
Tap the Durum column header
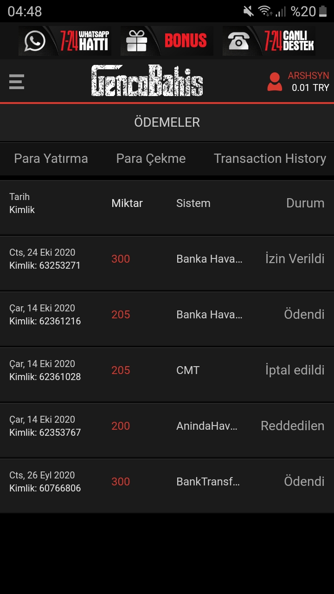(x=305, y=203)
